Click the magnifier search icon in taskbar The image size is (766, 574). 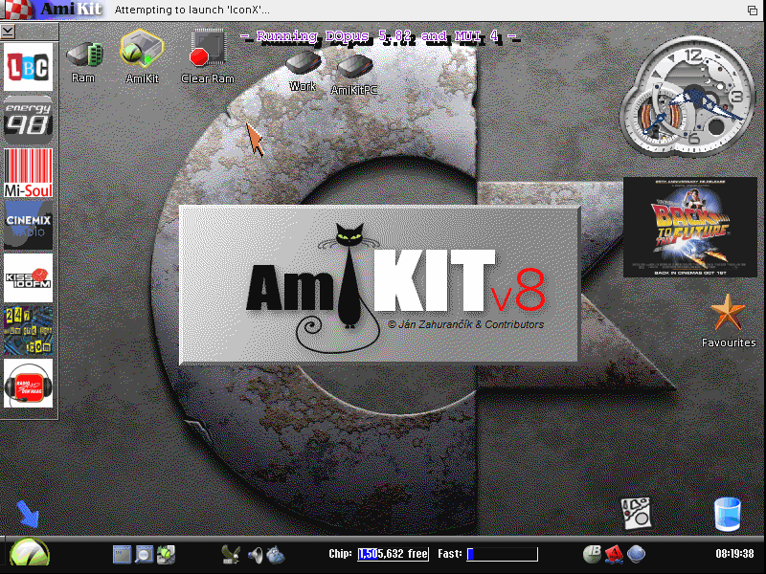144,554
